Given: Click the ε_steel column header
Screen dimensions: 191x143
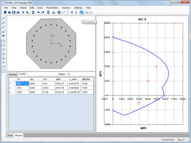Looking at the screenshot, I should 74,79.
